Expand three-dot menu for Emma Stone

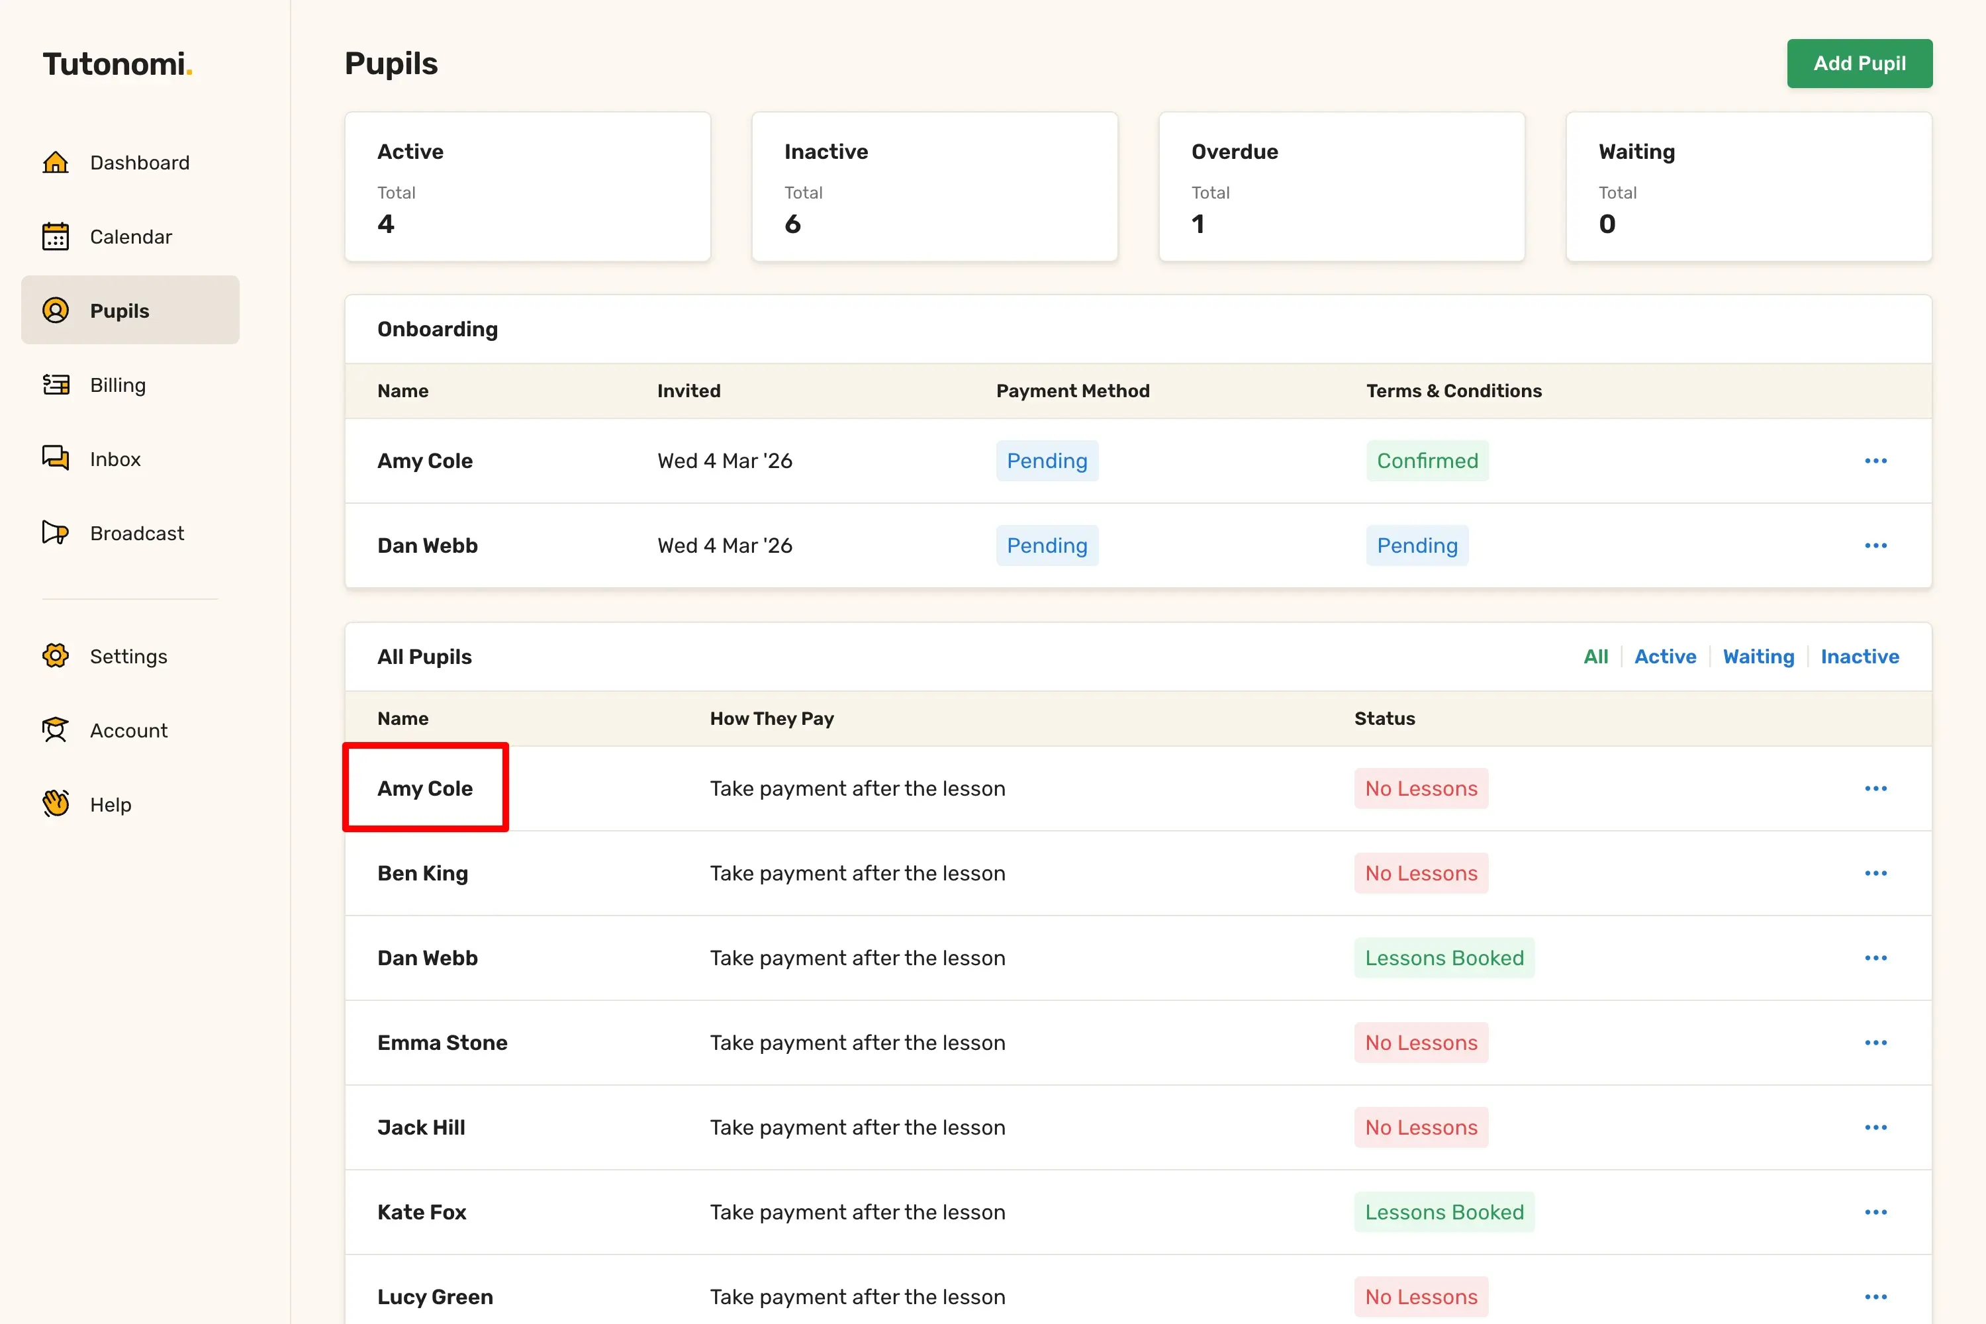(x=1875, y=1043)
